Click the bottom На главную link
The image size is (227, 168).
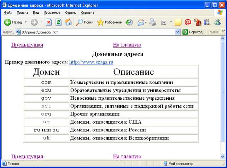[x=127, y=156]
